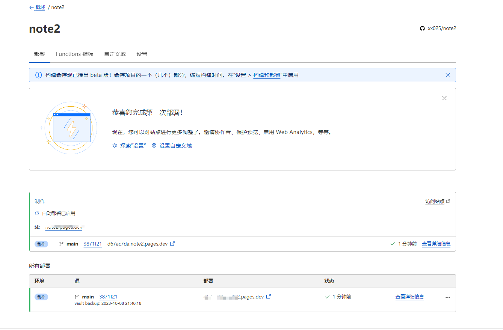This screenshot has height=330, width=503.
Task: Close the first deployment congratulation card
Action: point(444,98)
